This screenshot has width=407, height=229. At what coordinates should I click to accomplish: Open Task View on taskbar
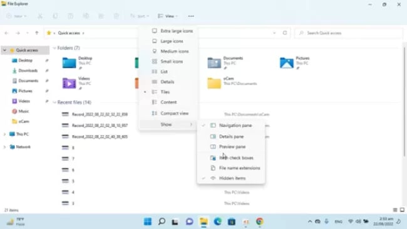(x=175, y=221)
